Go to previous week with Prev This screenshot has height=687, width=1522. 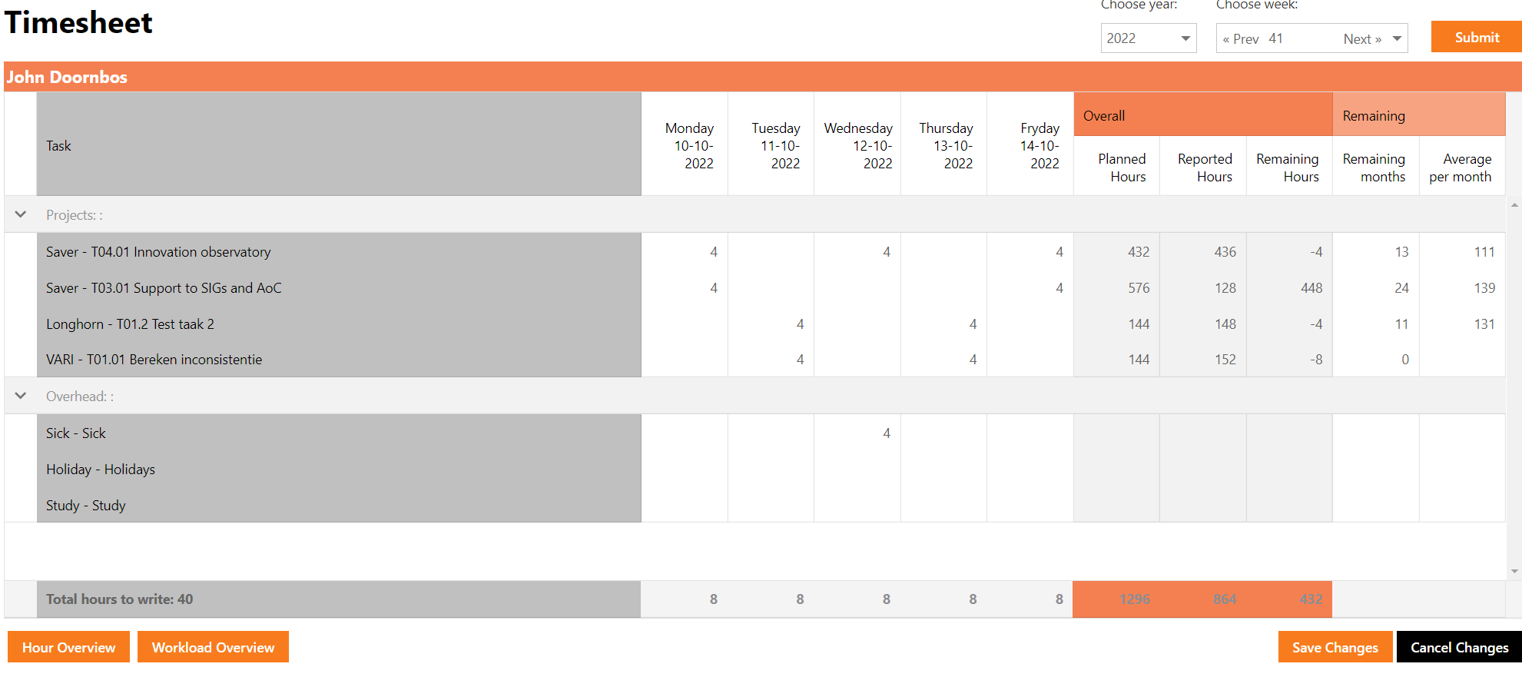(1240, 39)
